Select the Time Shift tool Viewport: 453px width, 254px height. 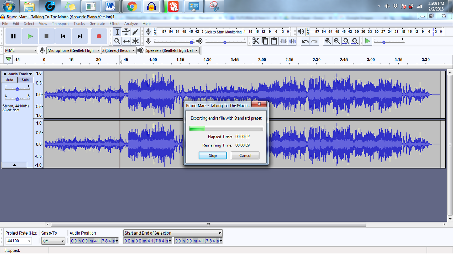[x=126, y=41]
